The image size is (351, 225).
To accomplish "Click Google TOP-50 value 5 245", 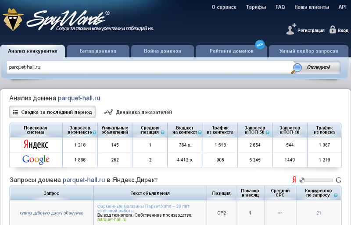I will point(255,160).
